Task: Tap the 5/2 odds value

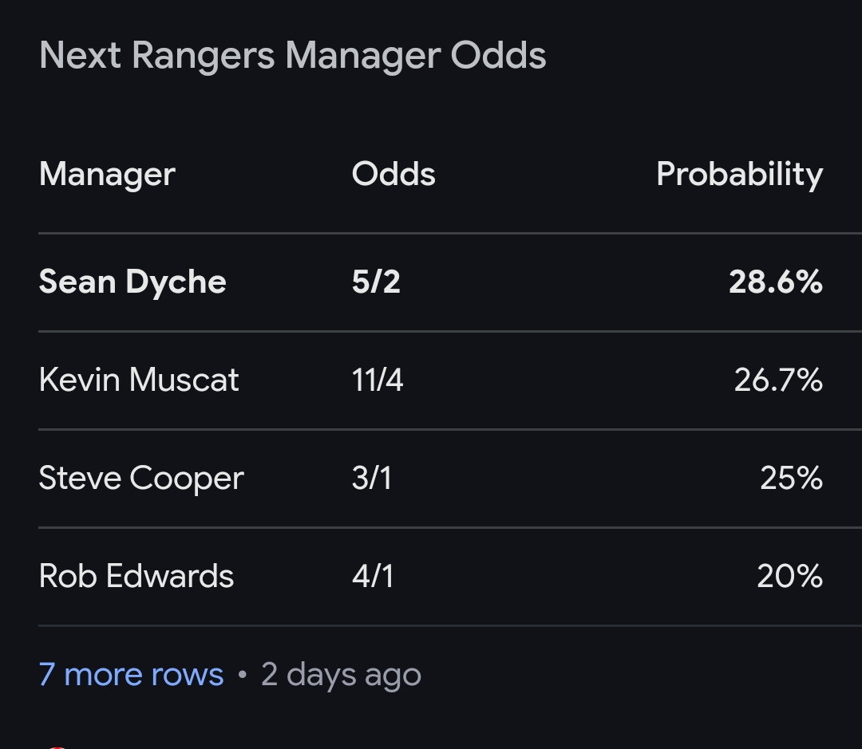Action: 376,282
